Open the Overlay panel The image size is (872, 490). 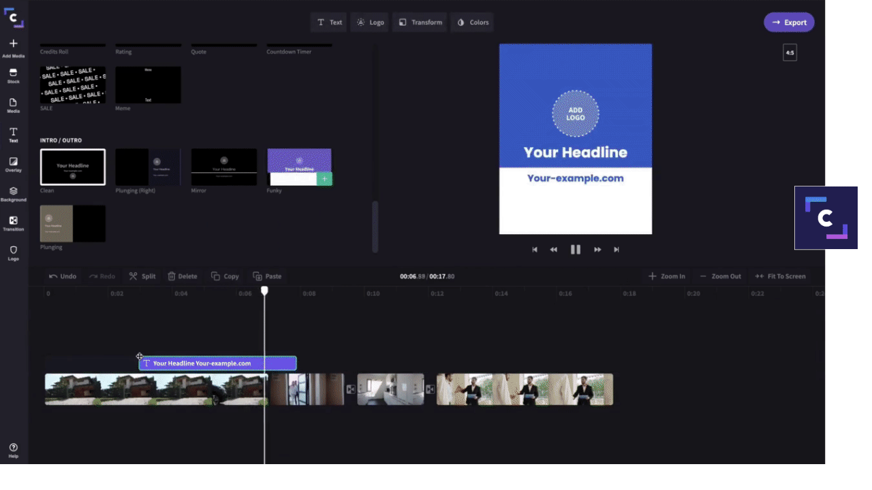coord(14,165)
